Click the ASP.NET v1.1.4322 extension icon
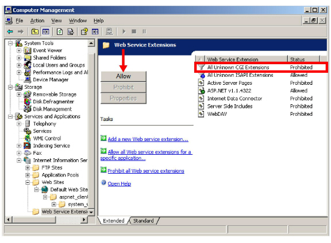 (202, 91)
